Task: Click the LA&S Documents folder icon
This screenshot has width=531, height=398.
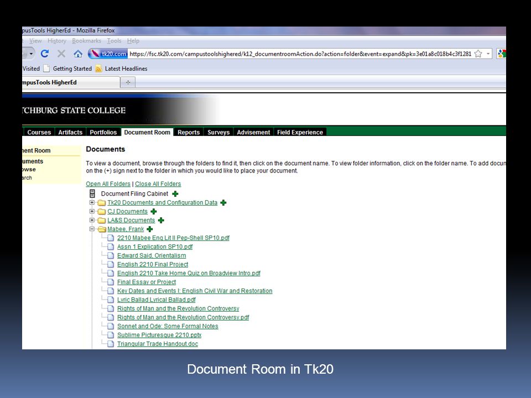Action: [x=102, y=221]
